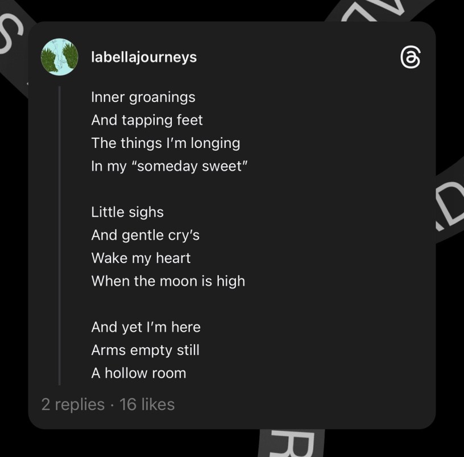Select the line "The things I'm longing"
The width and height of the screenshot is (464, 457).
coord(165,143)
